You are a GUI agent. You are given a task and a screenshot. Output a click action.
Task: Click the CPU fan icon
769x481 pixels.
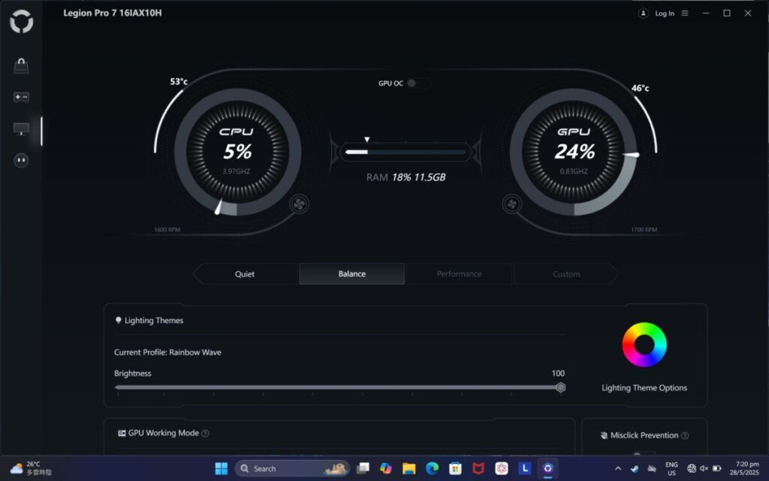(x=299, y=204)
